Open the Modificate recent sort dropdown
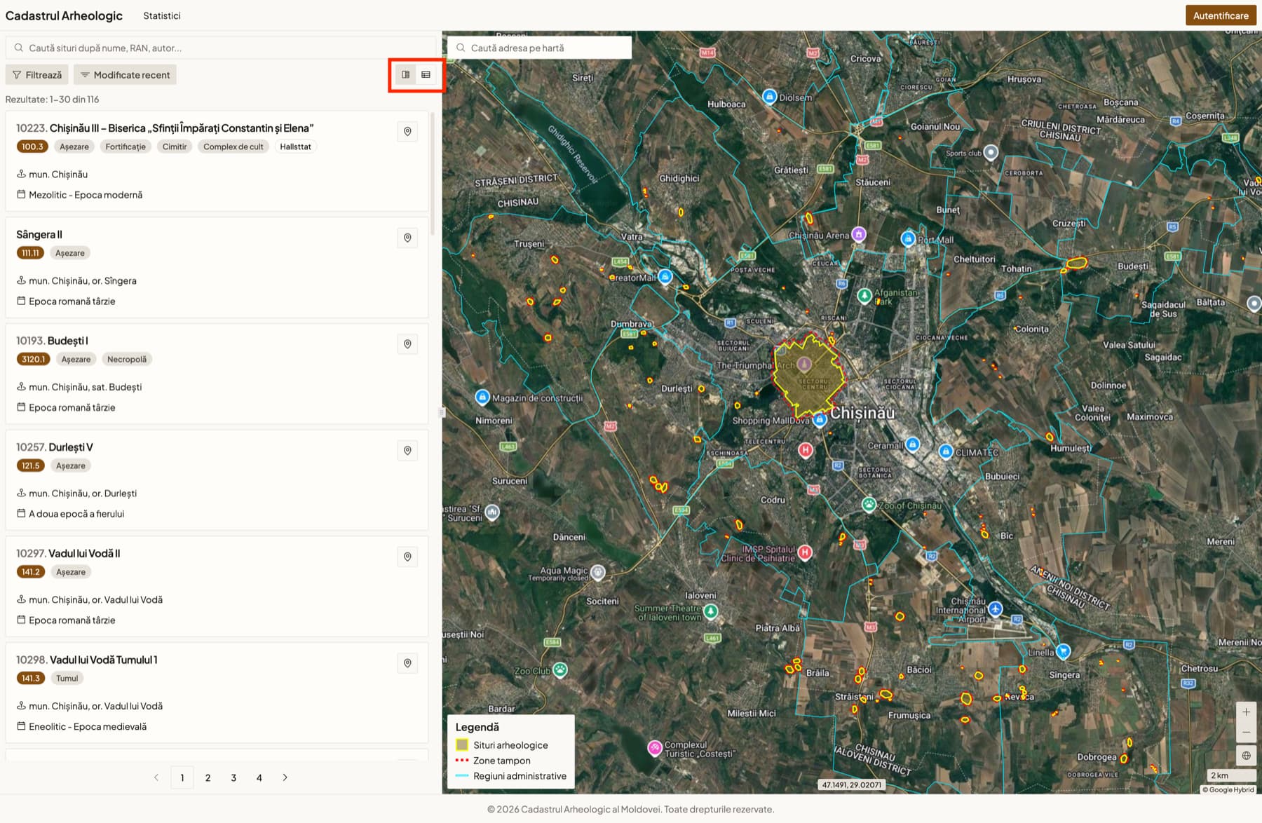This screenshot has width=1262, height=823. point(125,75)
